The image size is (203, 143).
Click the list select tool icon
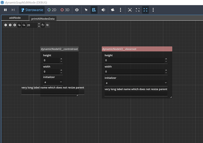94,10
